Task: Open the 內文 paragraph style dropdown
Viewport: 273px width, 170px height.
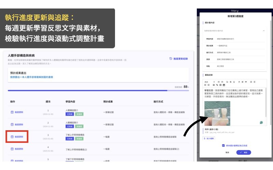Action: pos(206,82)
